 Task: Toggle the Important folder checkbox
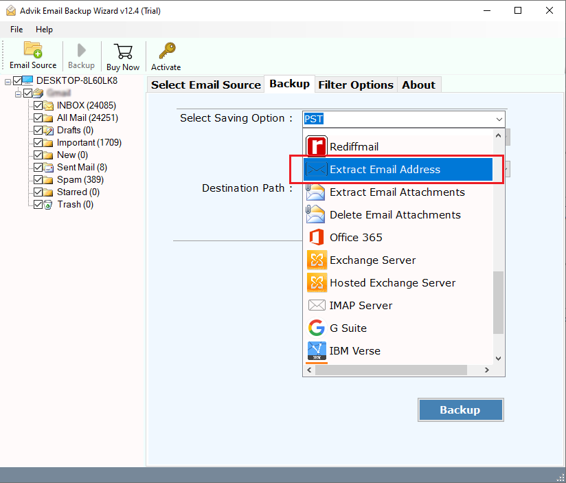pyautogui.click(x=38, y=143)
